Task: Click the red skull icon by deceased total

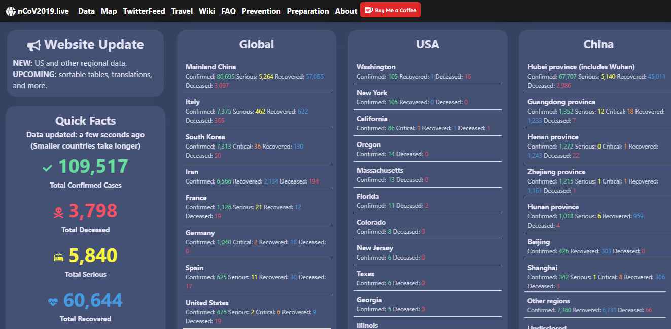Action: coord(58,212)
